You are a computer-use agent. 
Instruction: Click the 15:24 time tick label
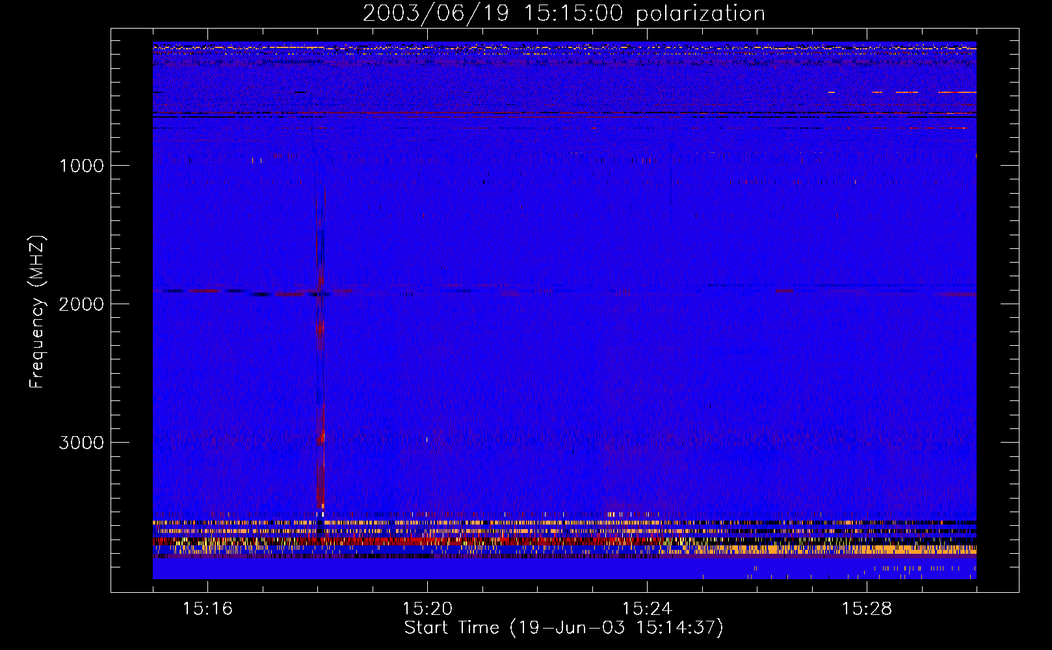[x=647, y=609]
